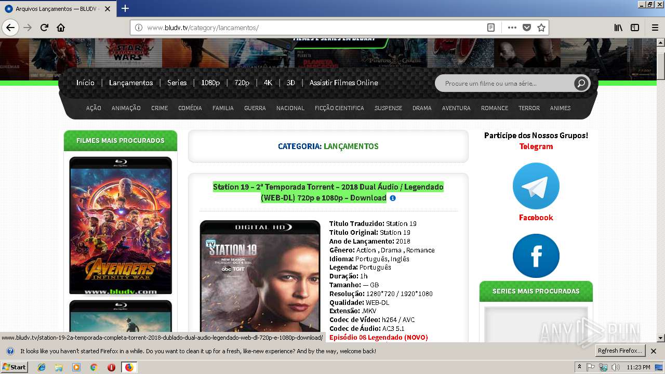Viewport: 665px width, 374px height.
Task: Browse the FAMILIA genre
Action: 223,108
